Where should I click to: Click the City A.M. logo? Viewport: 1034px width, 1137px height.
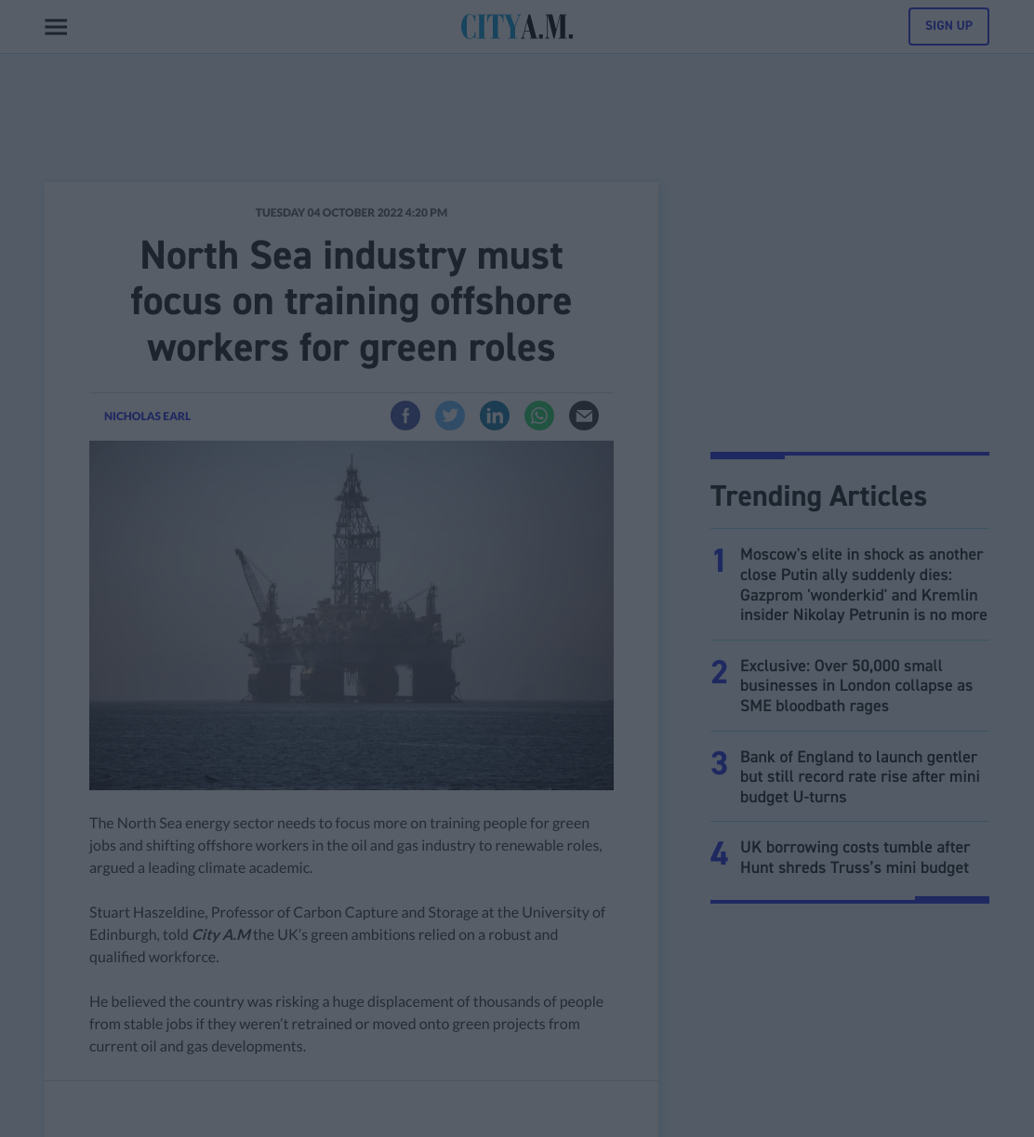[517, 27]
